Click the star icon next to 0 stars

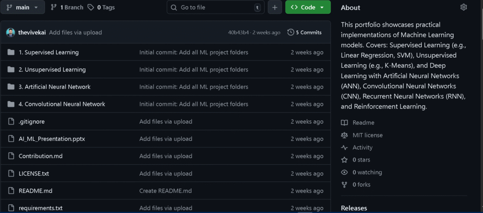344,160
